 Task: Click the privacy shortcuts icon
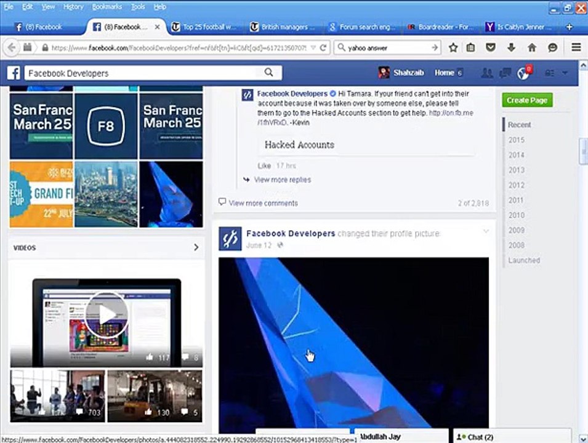pyautogui.click(x=549, y=73)
